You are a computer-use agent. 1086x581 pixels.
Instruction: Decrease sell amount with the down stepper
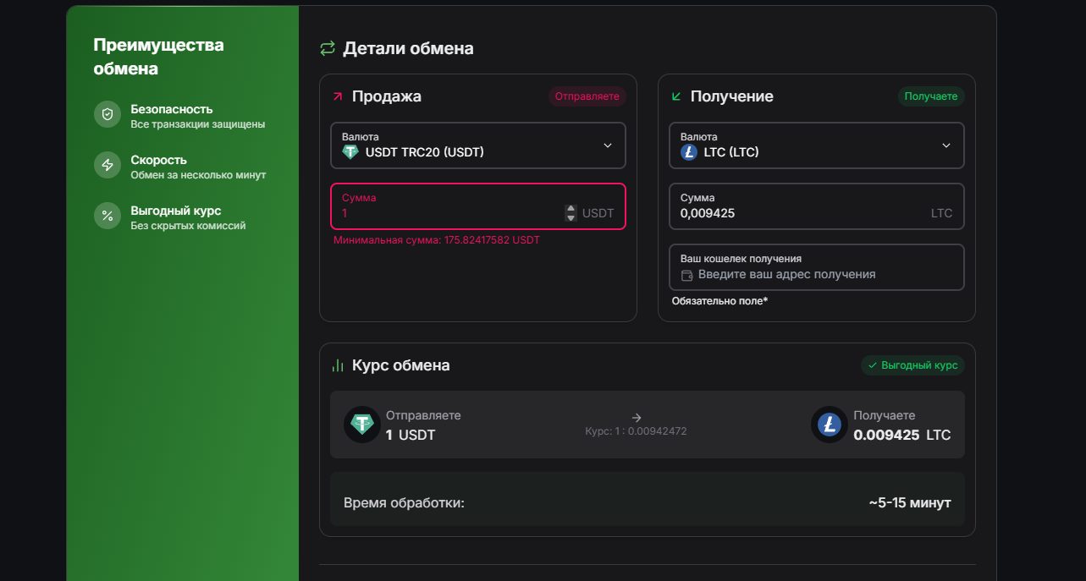pyautogui.click(x=571, y=218)
